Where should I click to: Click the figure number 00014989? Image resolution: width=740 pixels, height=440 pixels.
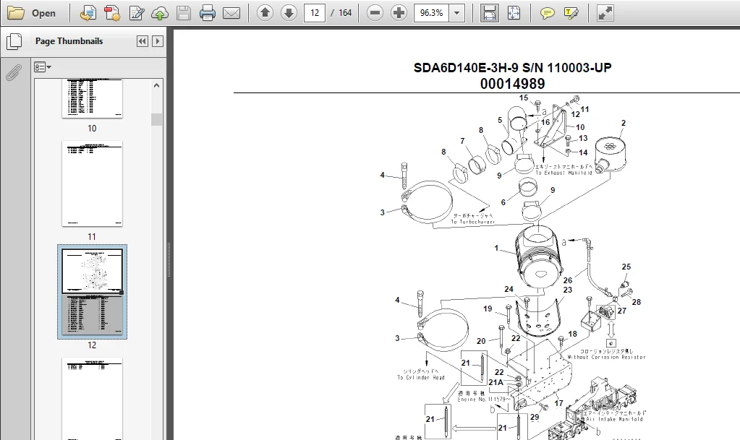[x=513, y=84]
